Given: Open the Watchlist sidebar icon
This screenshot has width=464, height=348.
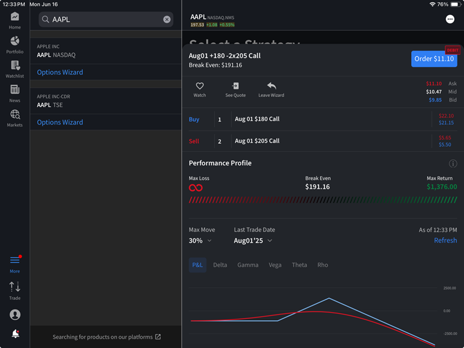Looking at the screenshot, I should 14,69.
